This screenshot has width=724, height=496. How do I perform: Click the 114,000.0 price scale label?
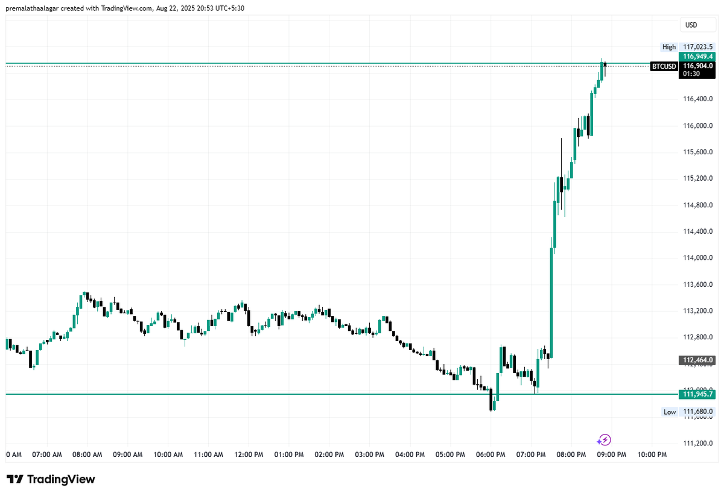pyautogui.click(x=698, y=258)
